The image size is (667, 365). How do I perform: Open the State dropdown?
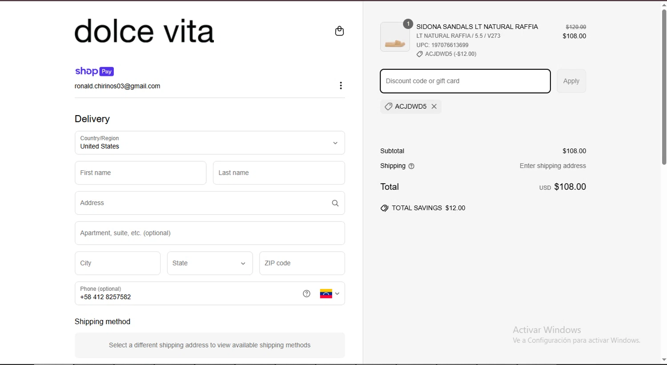coord(210,263)
